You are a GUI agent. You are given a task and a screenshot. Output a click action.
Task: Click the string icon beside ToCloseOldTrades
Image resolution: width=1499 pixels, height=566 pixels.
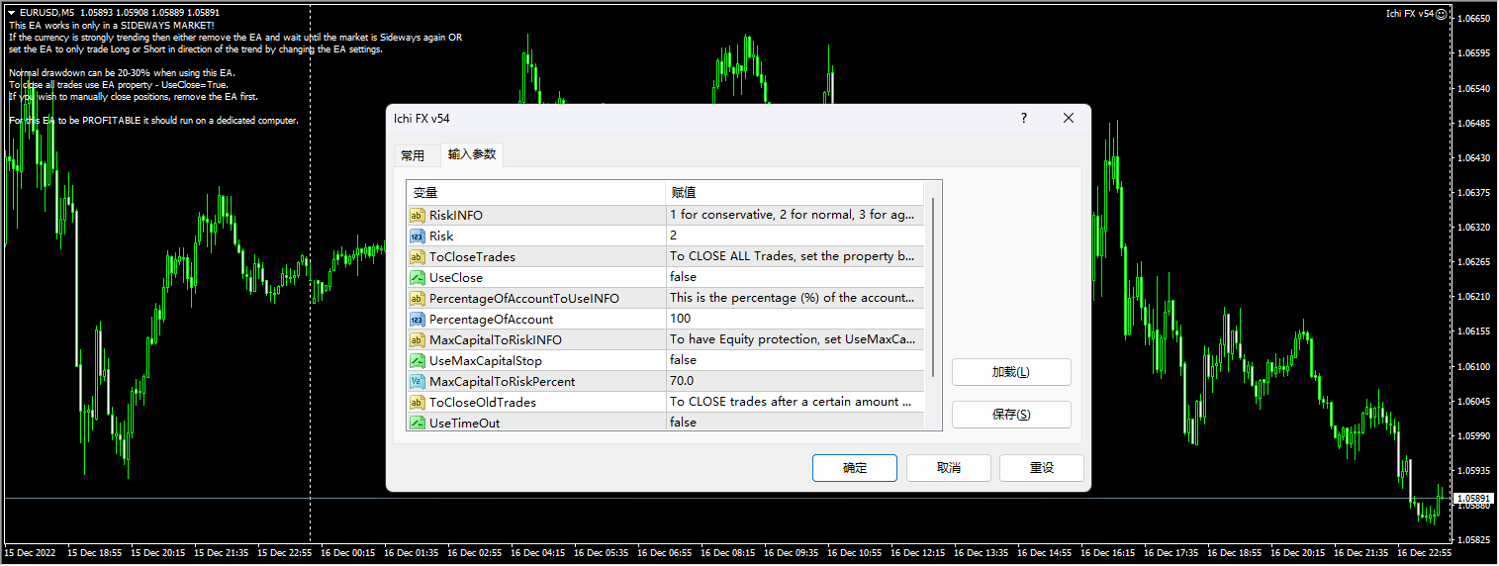(417, 402)
